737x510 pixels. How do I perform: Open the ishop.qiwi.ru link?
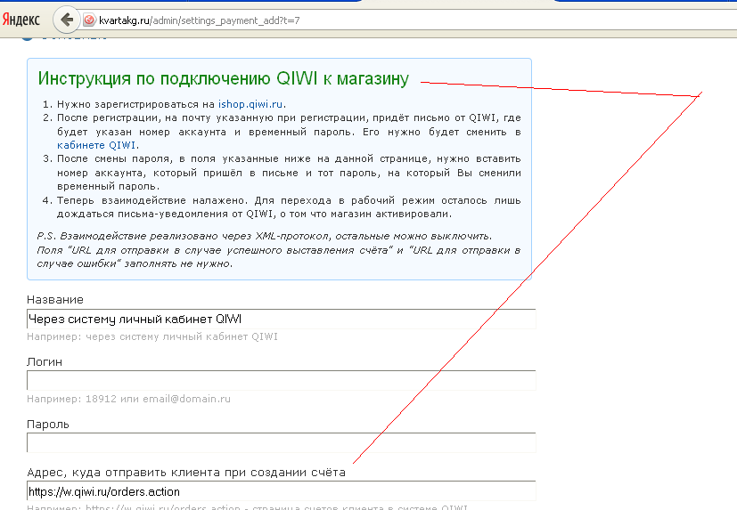[x=251, y=104]
